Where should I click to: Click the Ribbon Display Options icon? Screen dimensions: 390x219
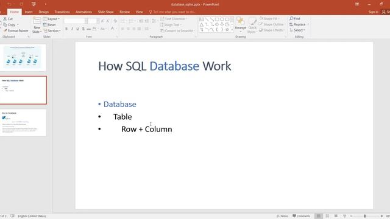point(357,4)
